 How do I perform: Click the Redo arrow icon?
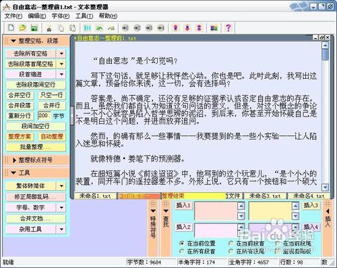click(x=111, y=28)
